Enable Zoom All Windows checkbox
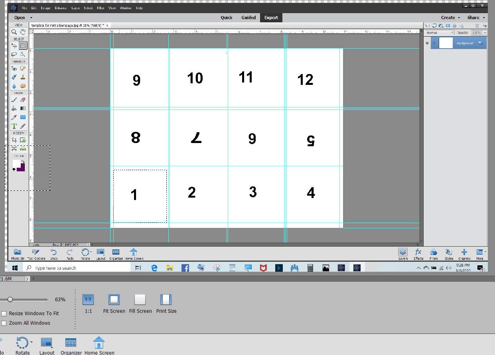The image size is (495, 355). click(4, 323)
